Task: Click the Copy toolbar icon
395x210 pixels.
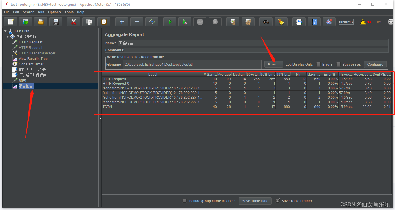Action: (89, 22)
